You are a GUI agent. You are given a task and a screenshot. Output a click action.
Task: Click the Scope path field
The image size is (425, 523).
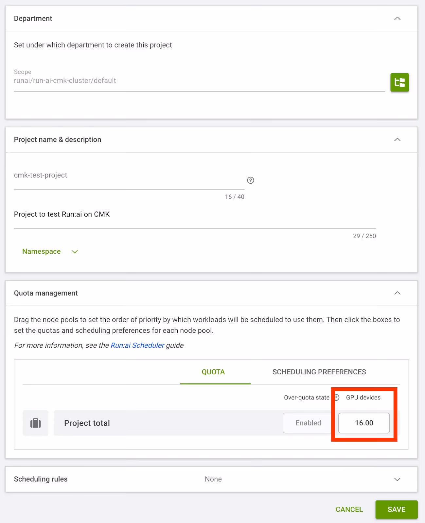(x=199, y=81)
